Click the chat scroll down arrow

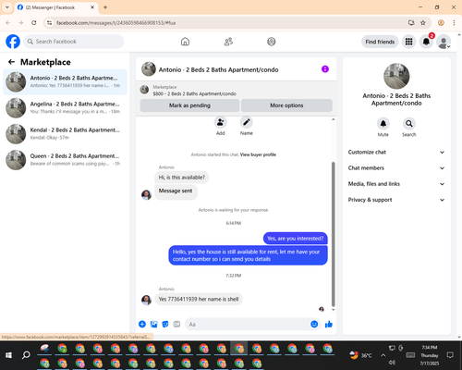point(333,310)
